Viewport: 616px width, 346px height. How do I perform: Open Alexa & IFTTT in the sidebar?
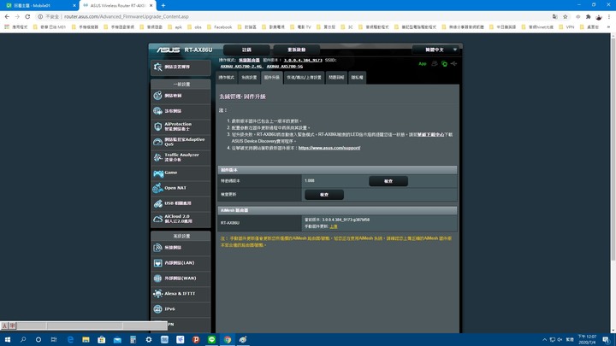pyautogui.click(x=181, y=293)
